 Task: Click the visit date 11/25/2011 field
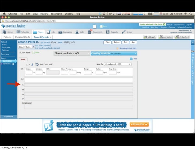coord(25,47)
